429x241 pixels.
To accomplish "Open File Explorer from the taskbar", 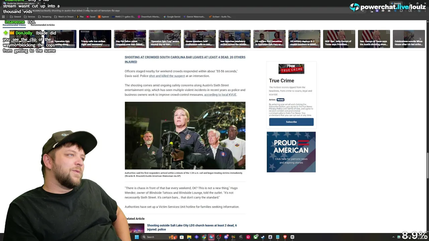I will [189, 237].
